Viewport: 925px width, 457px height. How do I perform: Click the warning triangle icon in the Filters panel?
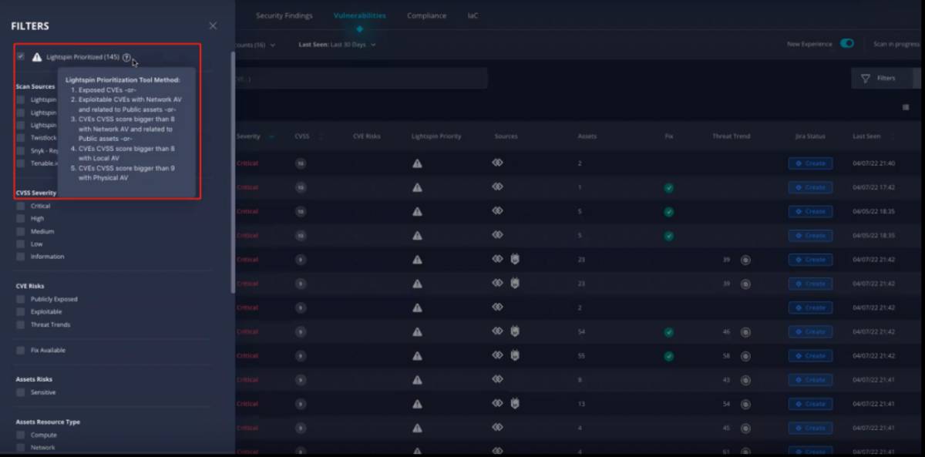[37, 58]
